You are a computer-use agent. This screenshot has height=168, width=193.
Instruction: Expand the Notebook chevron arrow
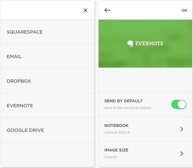pos(182,129)
